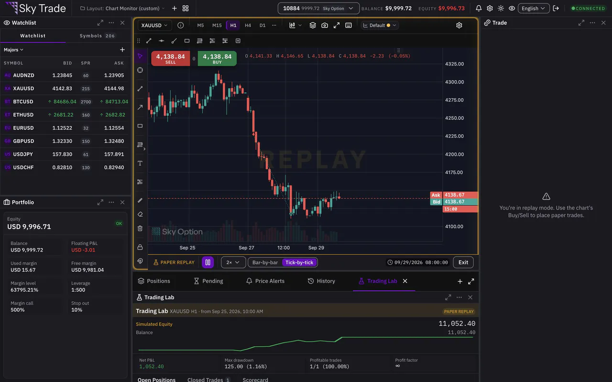Click the camera screenshot icon

point(325,25)
